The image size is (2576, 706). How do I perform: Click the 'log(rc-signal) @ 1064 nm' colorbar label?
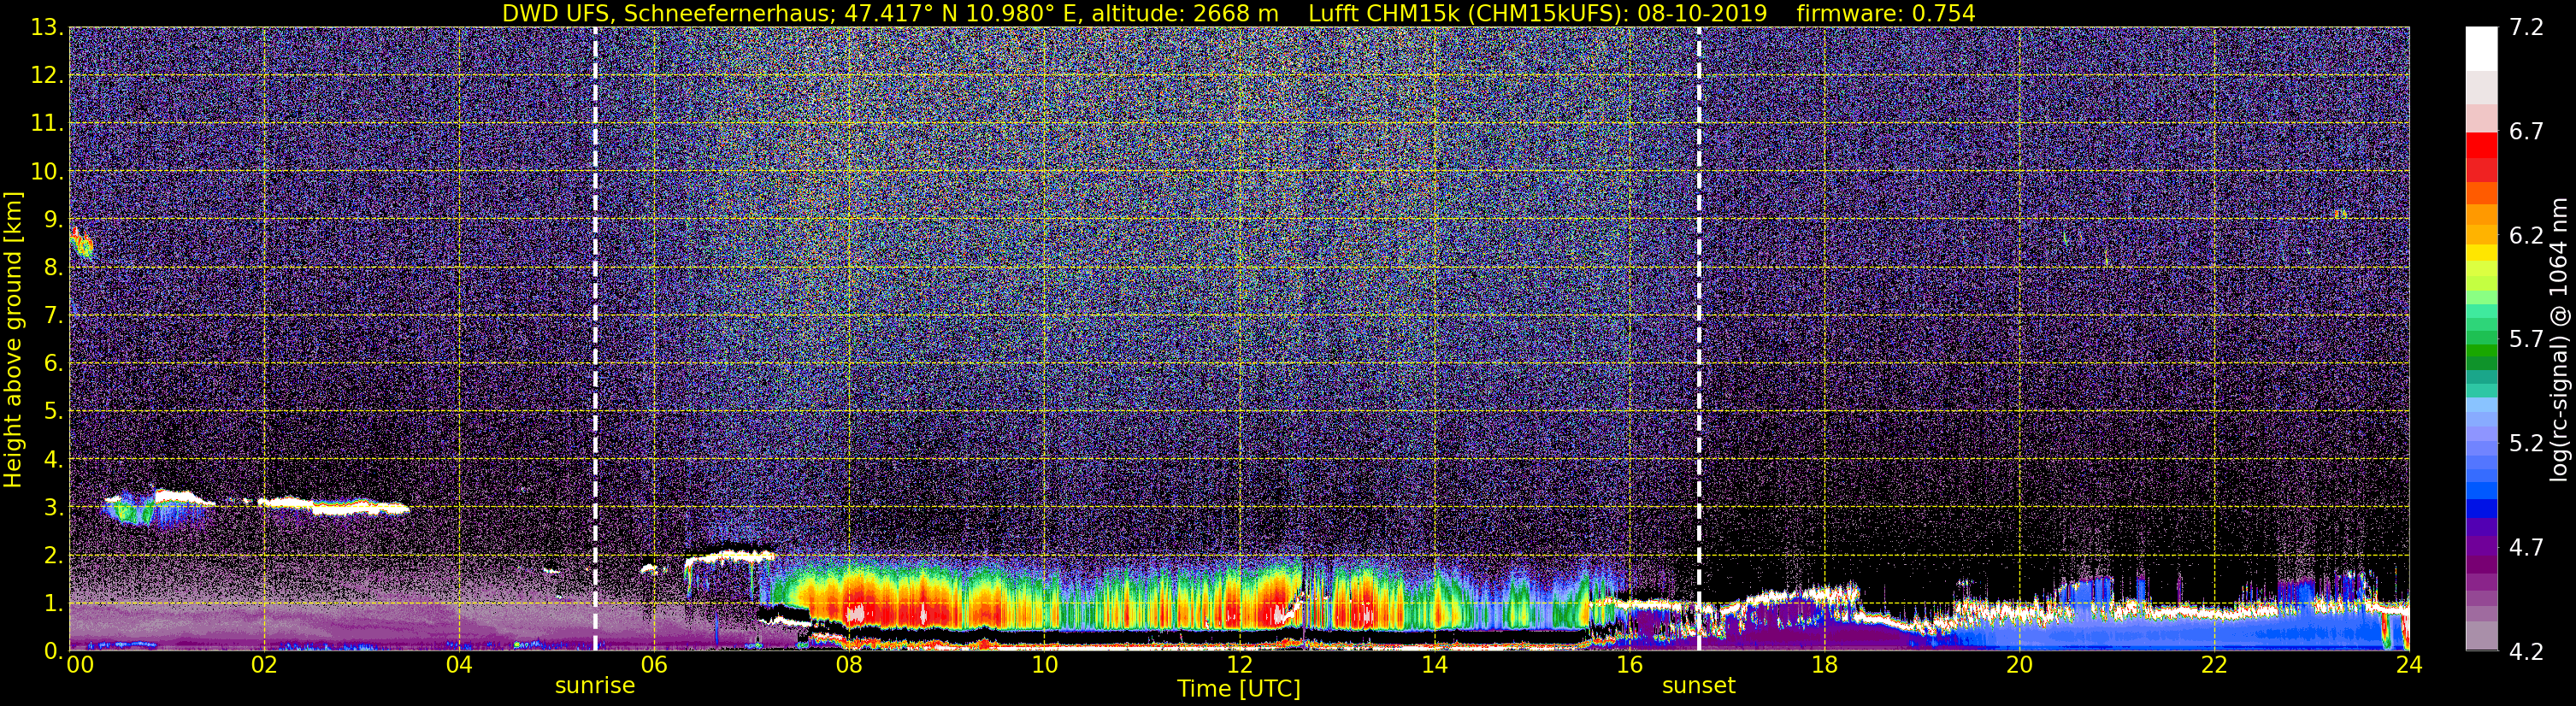coord(2560,339)
